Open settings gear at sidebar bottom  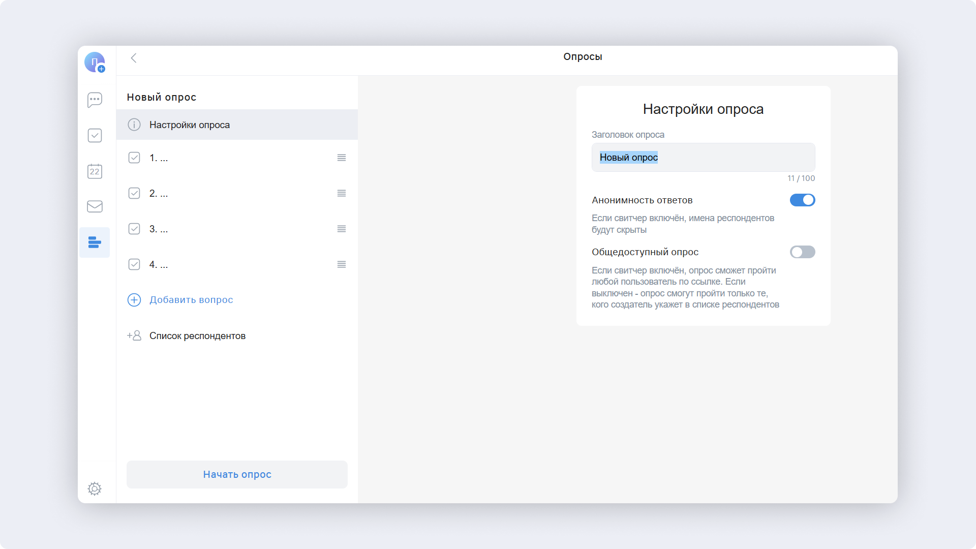click(95, 489)
